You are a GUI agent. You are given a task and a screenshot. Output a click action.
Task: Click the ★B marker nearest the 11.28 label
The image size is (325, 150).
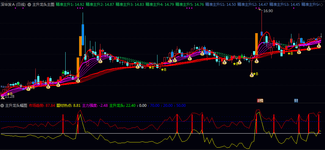(9, 94)
